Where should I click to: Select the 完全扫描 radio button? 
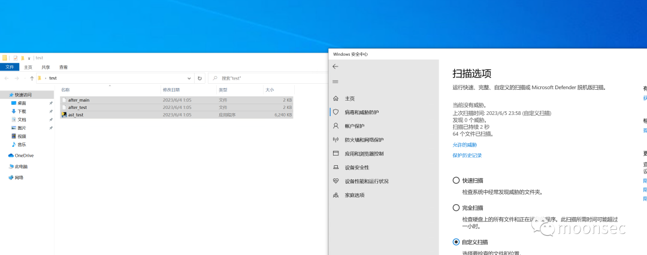tap(456, 208)
